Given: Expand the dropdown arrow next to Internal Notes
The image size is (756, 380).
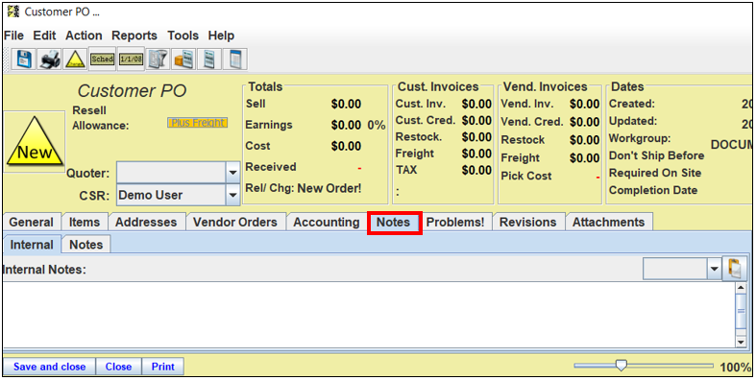Looking at the screenshot, I should [714, 270].
